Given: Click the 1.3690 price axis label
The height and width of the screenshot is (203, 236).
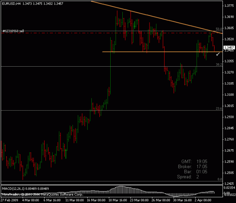Looking at the screenshot, I should (x=229, y=17).
